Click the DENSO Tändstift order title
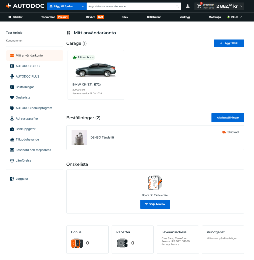The image size is (254, 260). click(102, 137)
